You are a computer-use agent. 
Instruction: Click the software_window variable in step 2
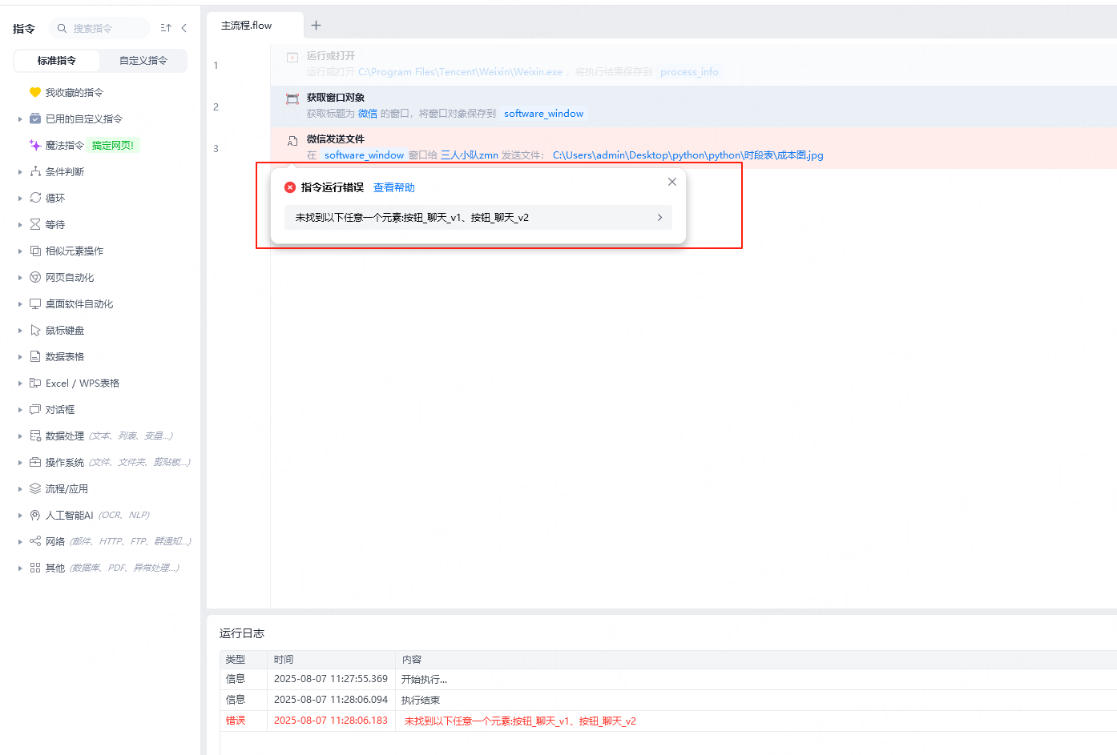[543, 114]
